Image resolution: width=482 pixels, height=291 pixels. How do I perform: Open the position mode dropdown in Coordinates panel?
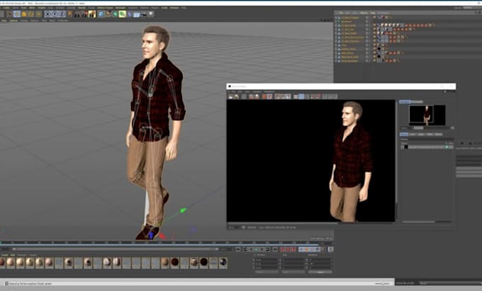click(x=267, y=272)
